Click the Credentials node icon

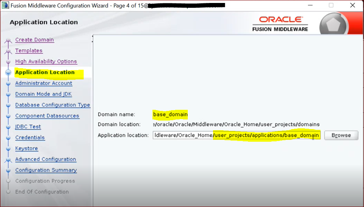pyautogui.click(x=8, y=138)
